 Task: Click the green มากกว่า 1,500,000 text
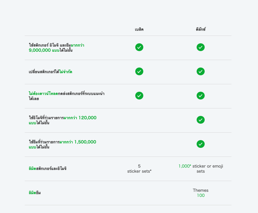click(77, 142)
